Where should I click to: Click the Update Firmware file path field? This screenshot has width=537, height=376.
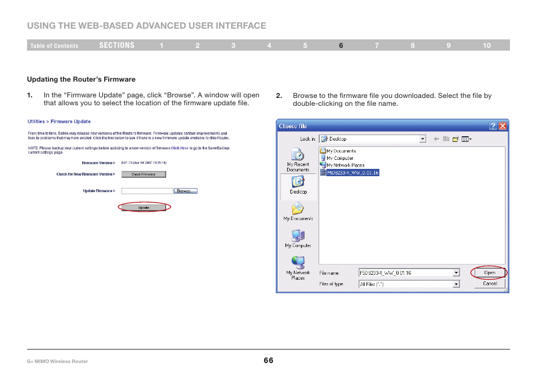[147, 191]
